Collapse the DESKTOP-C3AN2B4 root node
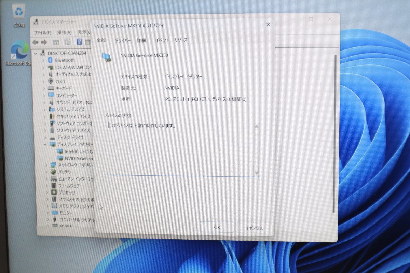Screen dimensions: 410x273 [36, 53]
